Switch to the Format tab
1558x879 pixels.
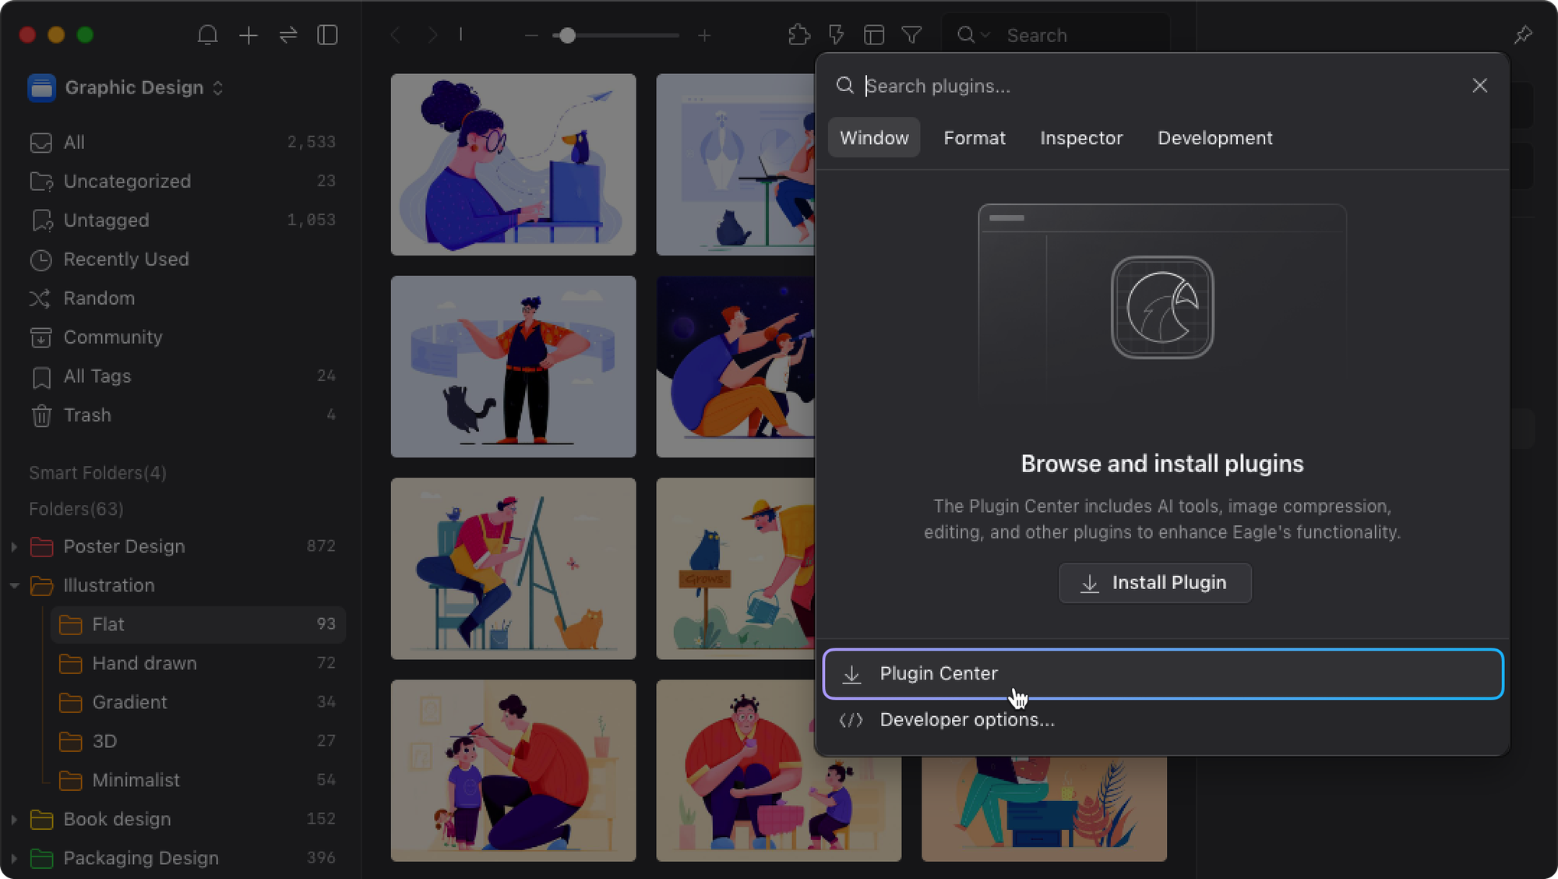pyautogui.click(x=974, y=138)
